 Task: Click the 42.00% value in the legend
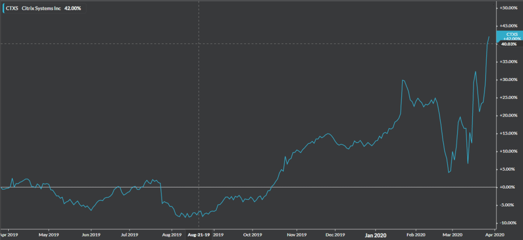[73, 8]
